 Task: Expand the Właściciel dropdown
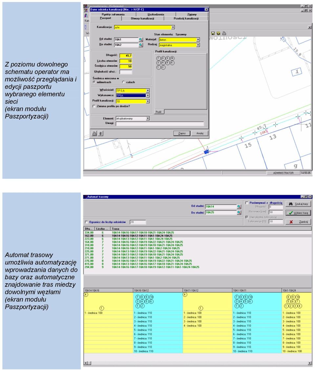(x=148, y=91)
